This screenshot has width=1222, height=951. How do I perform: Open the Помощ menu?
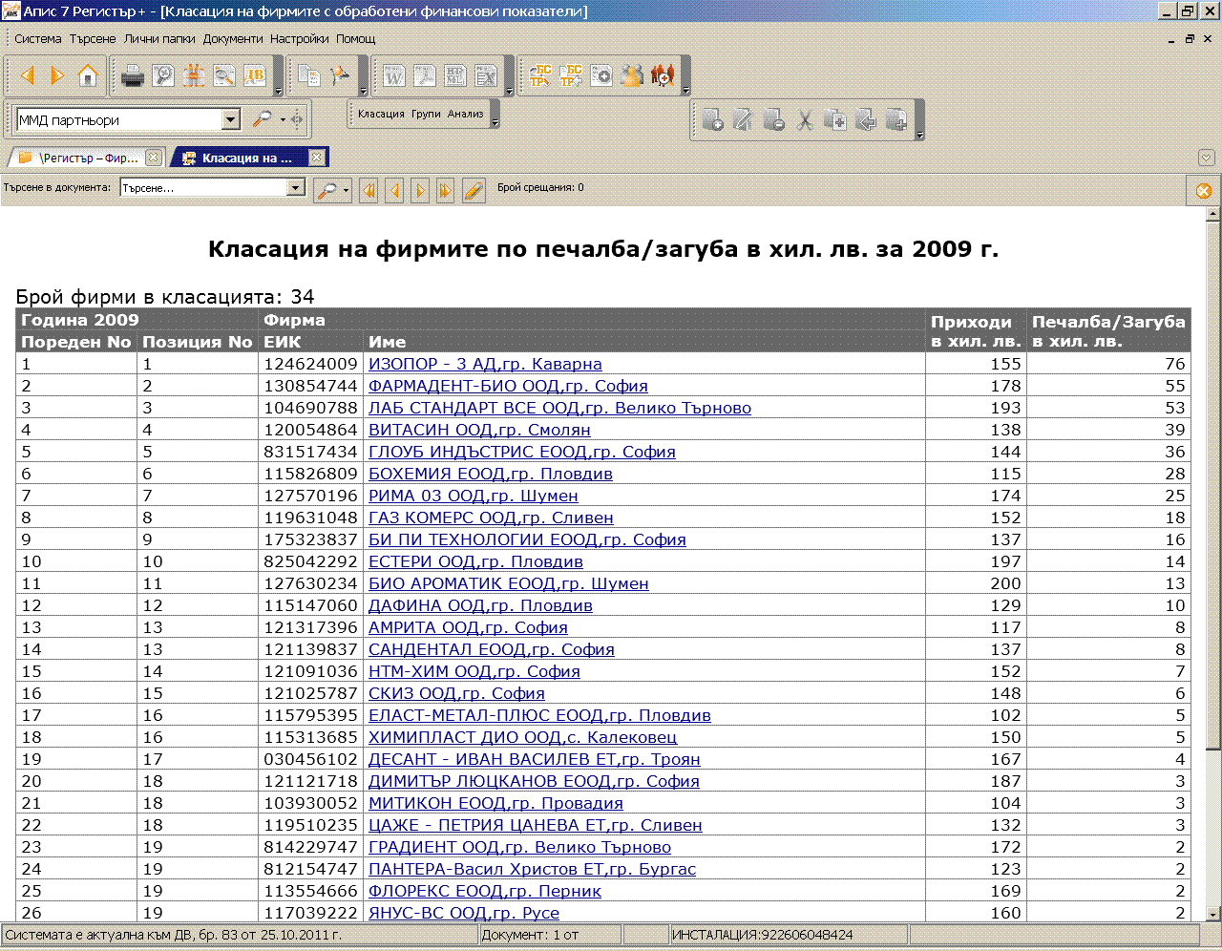pos(355,39)
